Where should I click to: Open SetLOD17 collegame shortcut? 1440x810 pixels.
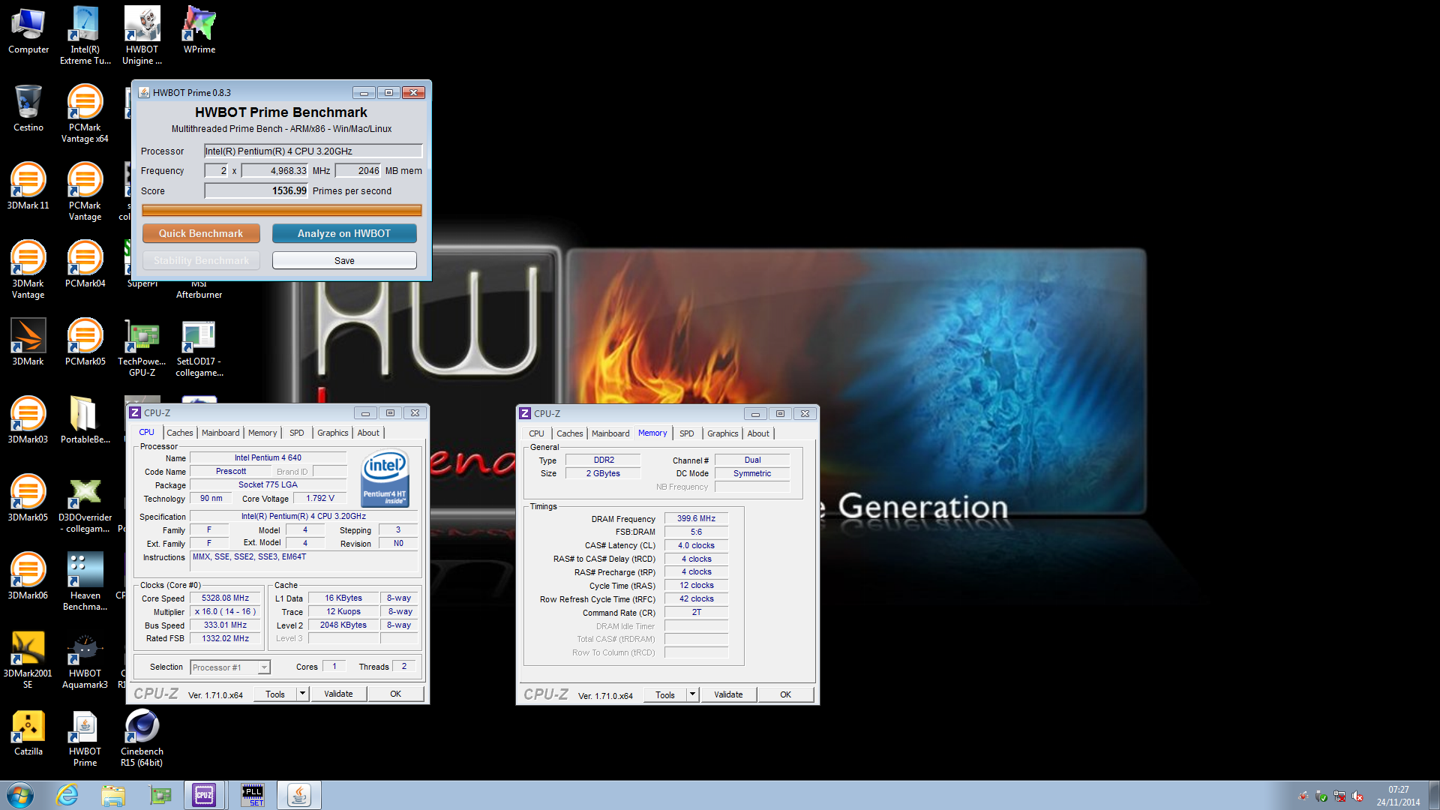coord(199,348)
